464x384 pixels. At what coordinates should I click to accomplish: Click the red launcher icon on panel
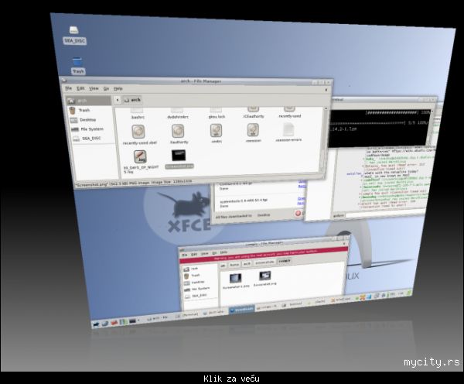click(x=114, y=322)
